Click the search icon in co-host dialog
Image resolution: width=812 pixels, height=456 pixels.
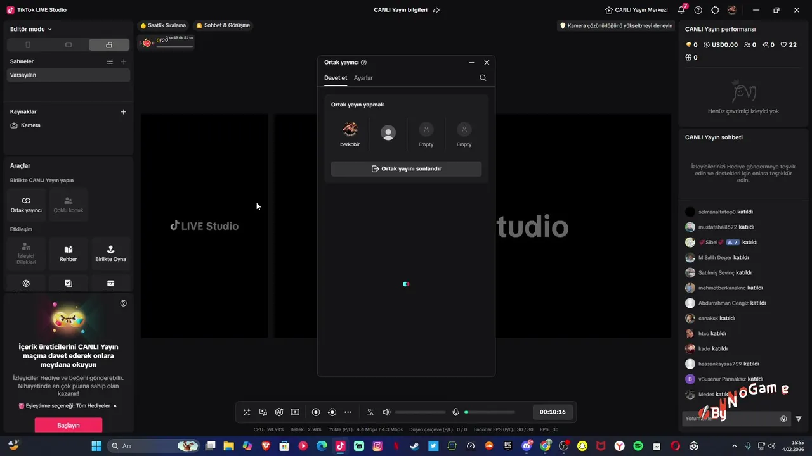click(x=483, y=78)
